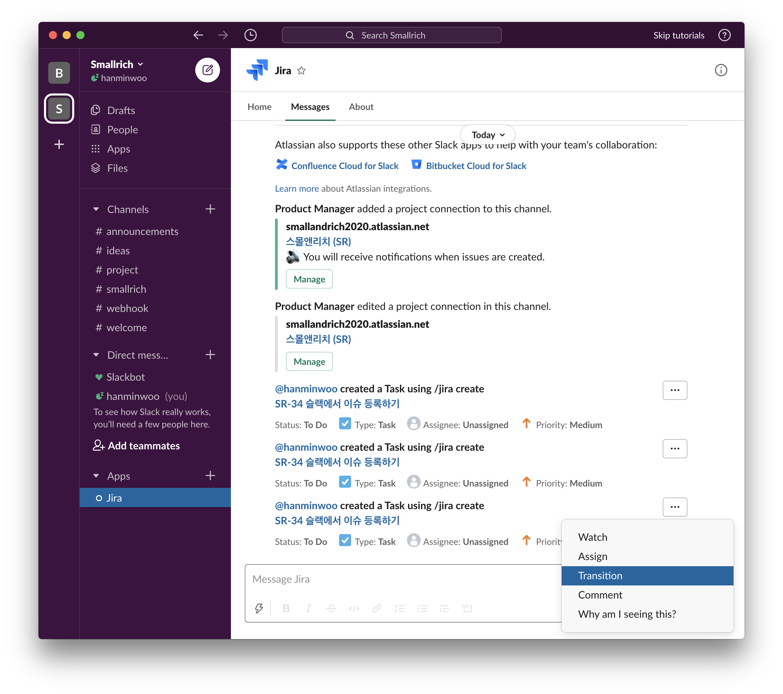Click the back navigation arrow
The width and height of the screenshot is (783, 694).
pos(198,35)
